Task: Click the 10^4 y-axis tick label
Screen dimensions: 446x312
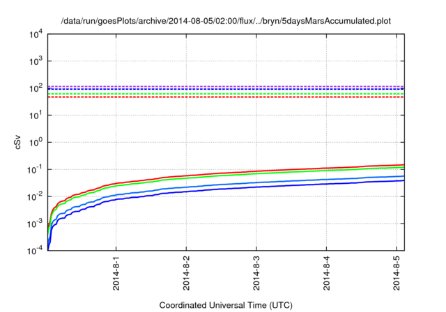Action: [x=36, y=34]
